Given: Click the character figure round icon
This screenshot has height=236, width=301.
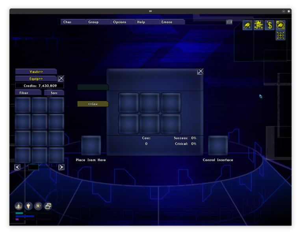Looking at the screenshot, I should tap(28, 206).
